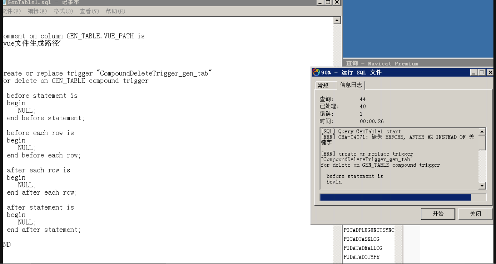
Task: Maximize the 运行 SQL 文件 dialog
Action: click(x=482, y=72)
